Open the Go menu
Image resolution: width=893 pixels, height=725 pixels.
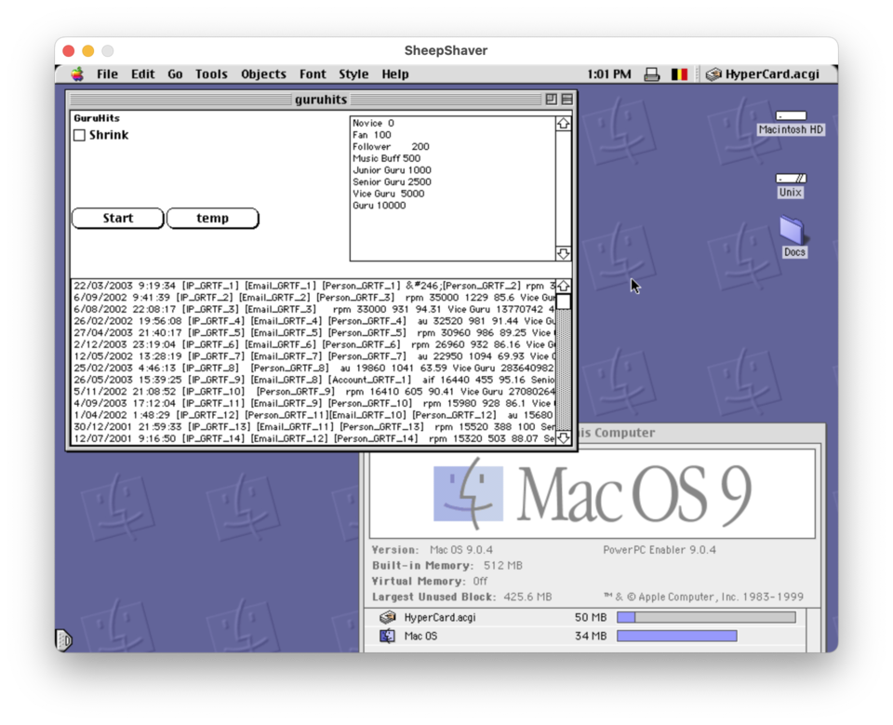click(x=175, y=74)
